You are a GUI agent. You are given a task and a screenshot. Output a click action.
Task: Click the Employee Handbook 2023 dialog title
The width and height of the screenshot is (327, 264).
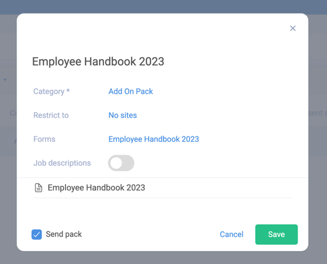click(x=98, y=61)
